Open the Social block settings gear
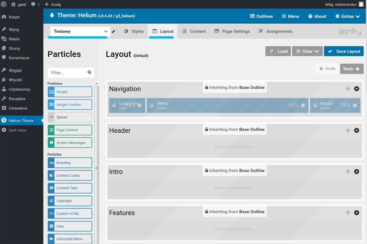 coord(355,106)
